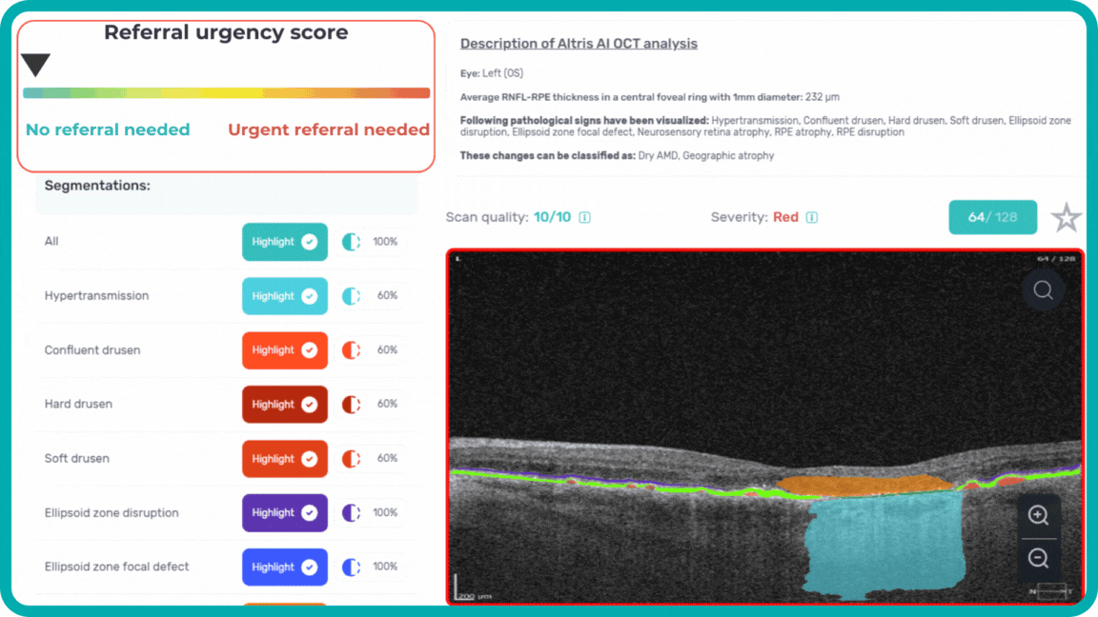Image resolution: width=1098 pixels, height=617 pixels.
Task: Click the magnifier search icon on OCT scan
Action: click(1043, 289)
